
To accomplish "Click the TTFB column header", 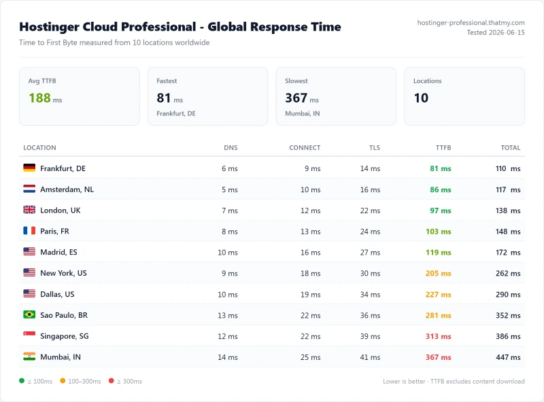I will tap(443, 147).
